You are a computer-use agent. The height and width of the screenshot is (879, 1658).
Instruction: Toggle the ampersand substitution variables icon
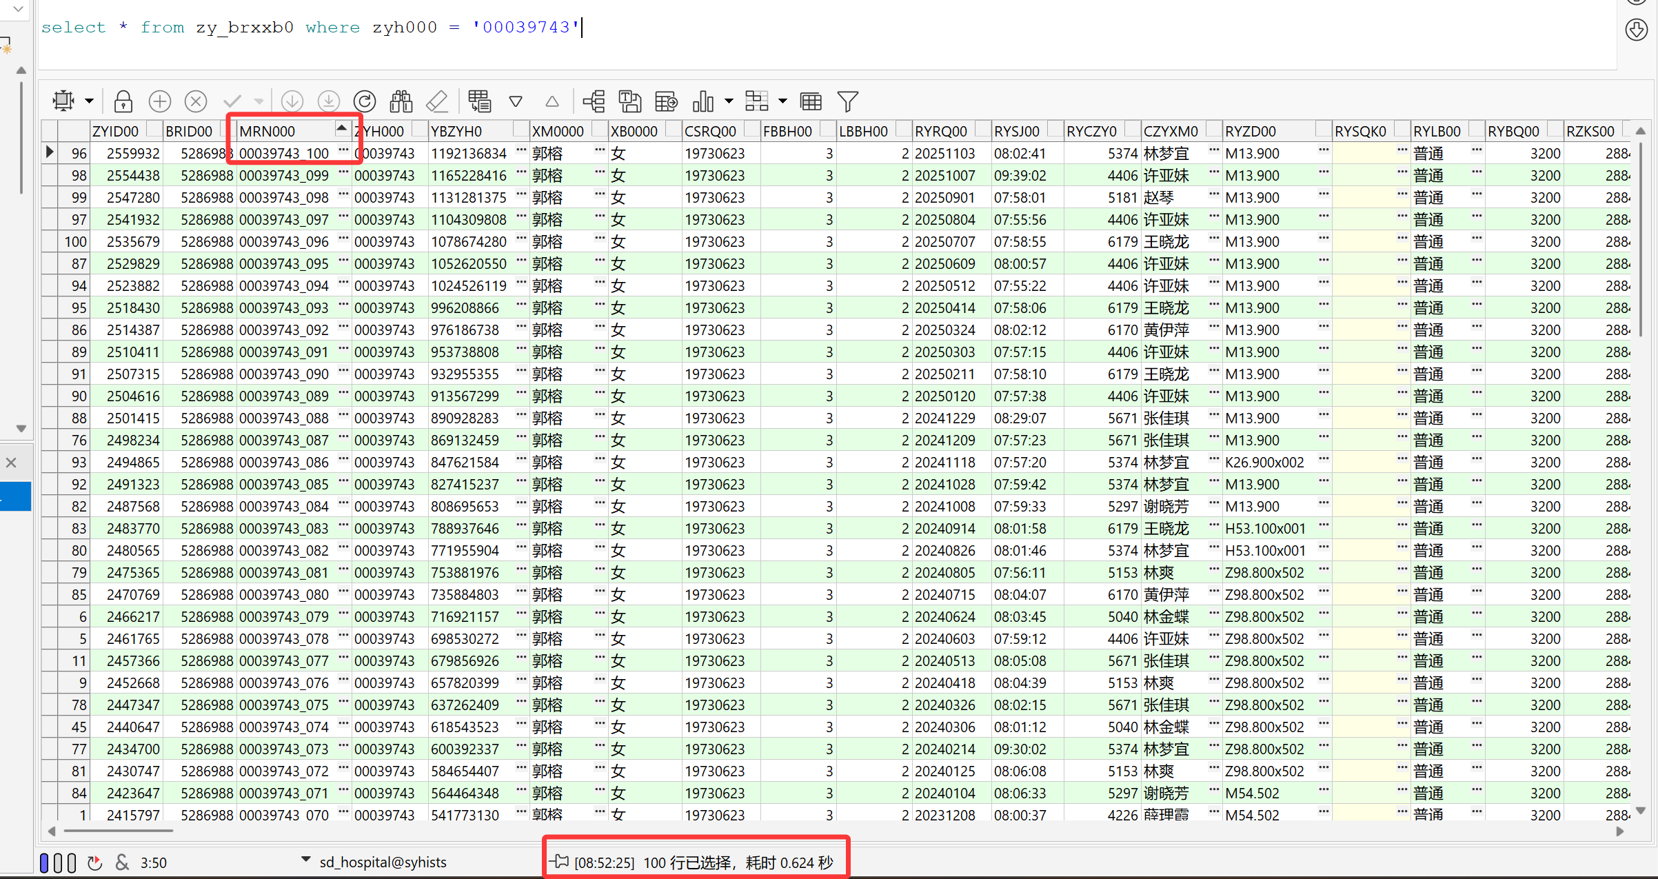click(x=122, y=862)
